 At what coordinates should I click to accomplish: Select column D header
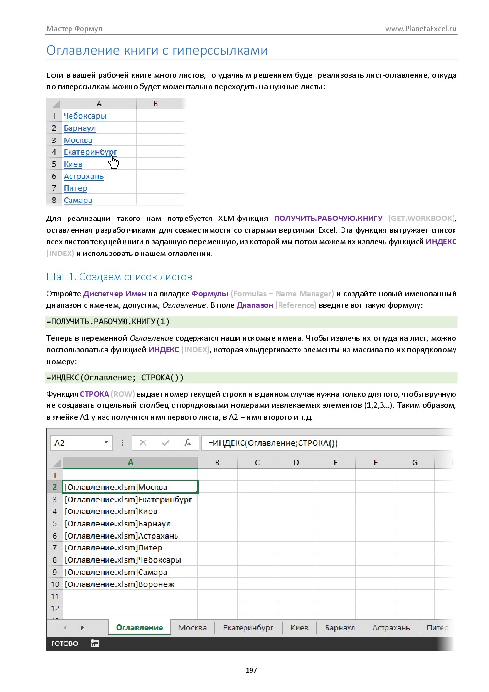[296, 463]
